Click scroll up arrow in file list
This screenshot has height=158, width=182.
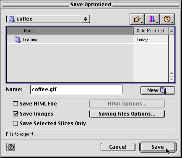tap(172, 73)
